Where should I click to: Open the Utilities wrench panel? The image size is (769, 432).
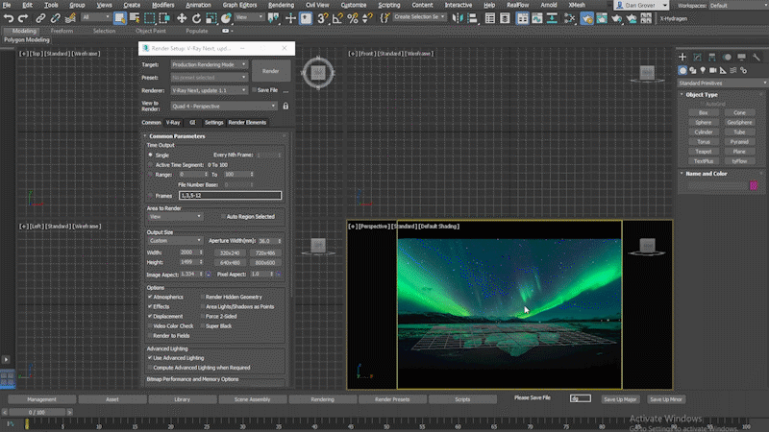(756, 57)
